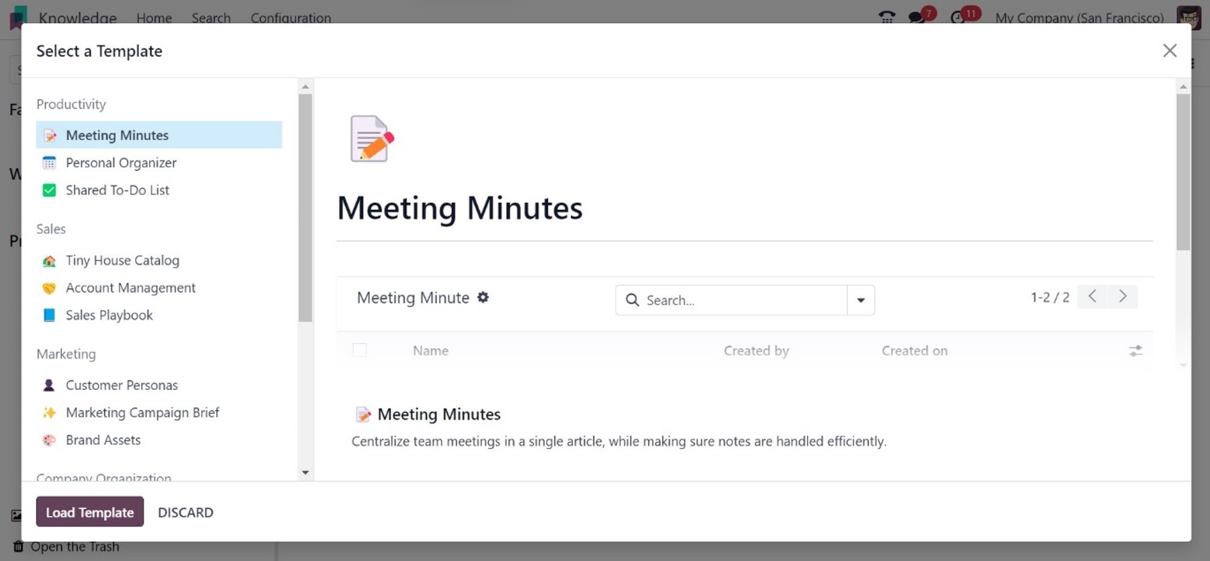Click the gear icon beside Meeting Minute

click(x=483, y=298)
